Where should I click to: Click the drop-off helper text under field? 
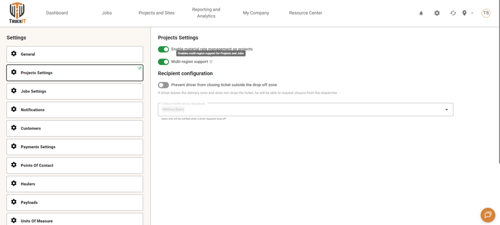(x=194, y=119)
